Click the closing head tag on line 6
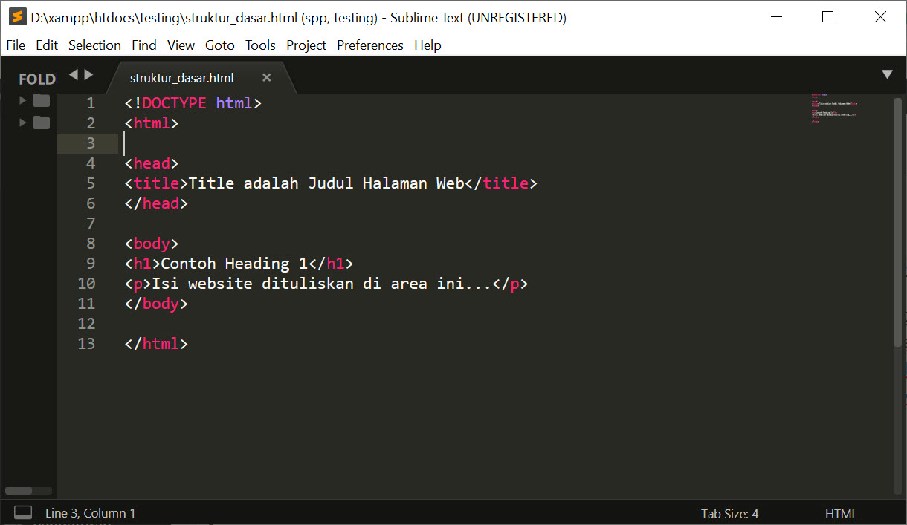The width and height of the screenshot is (907, 525). point(156,203)
